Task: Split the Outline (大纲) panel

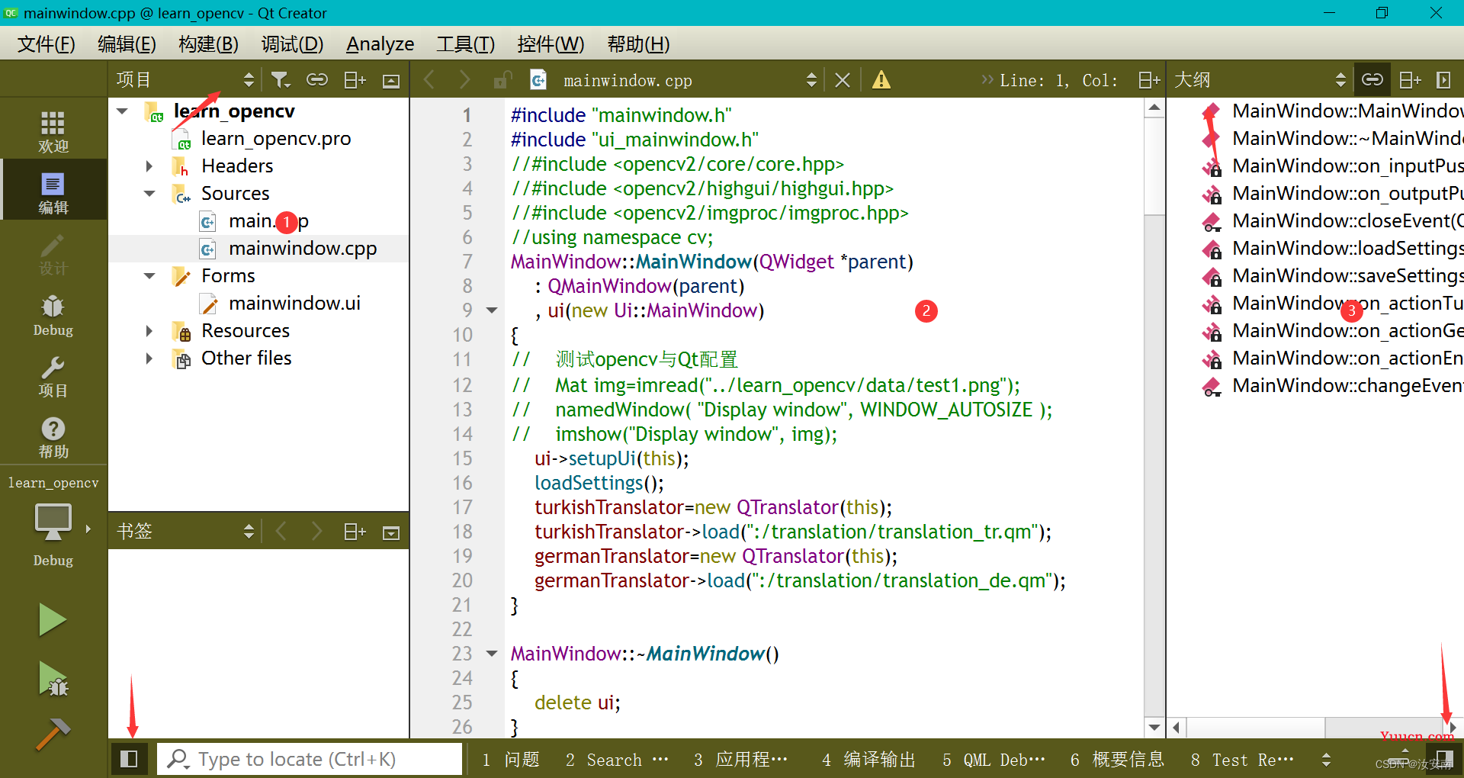Action: point(1411,80)
